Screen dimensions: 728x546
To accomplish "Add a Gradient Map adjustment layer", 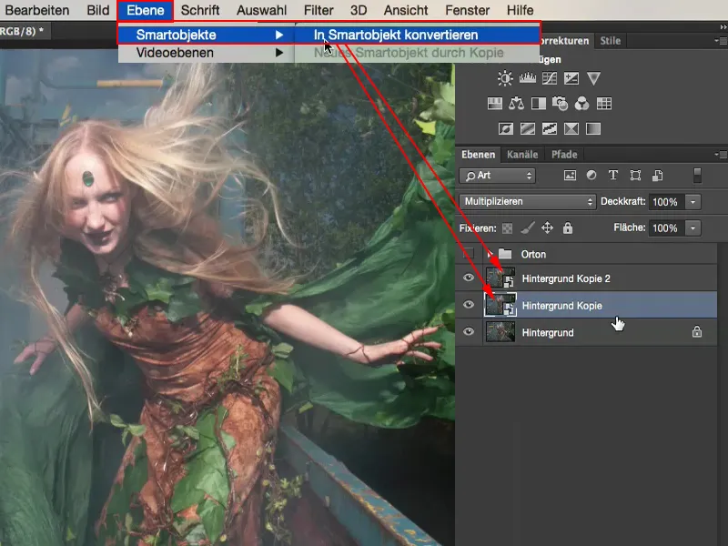I will [x=593, y=128].
